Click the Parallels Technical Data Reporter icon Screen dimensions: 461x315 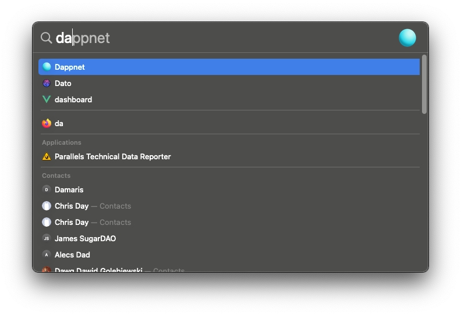[47, 156]
